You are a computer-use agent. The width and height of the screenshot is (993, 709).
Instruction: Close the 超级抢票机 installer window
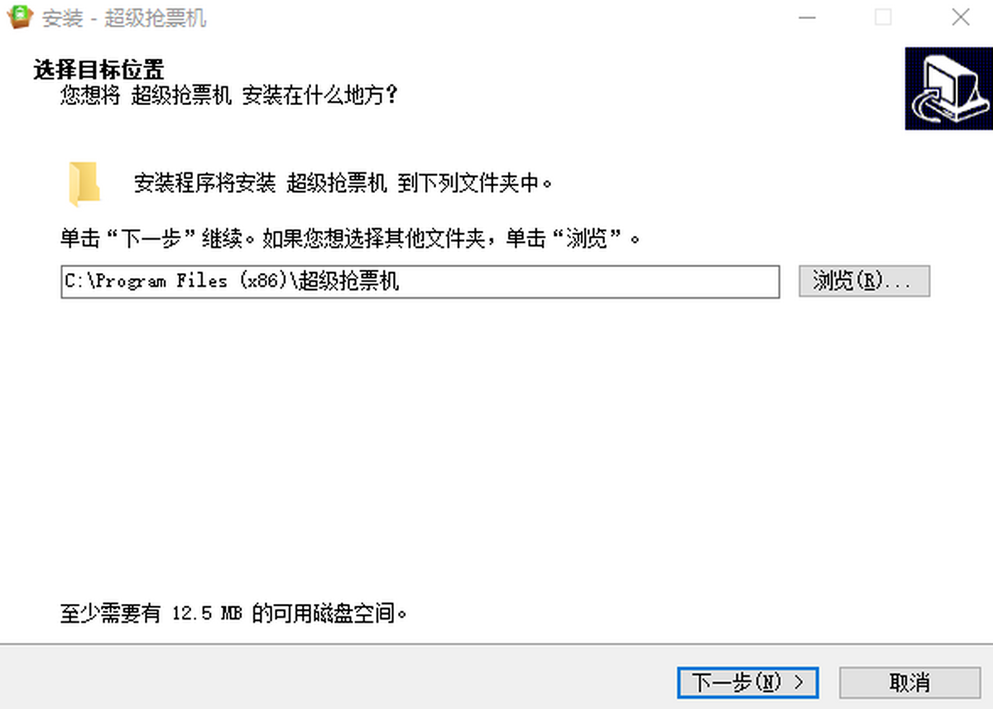[960, 17]
